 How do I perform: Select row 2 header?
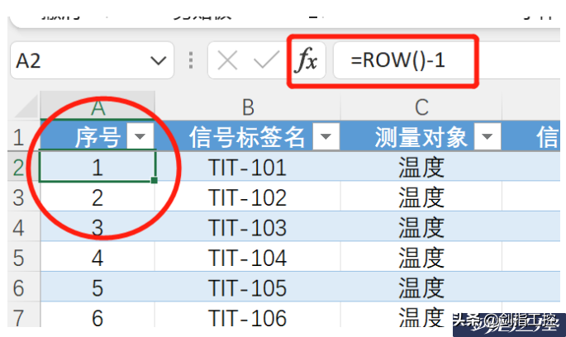23,167
